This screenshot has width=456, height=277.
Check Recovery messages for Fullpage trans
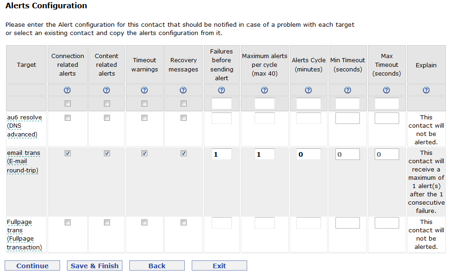tap(183, 223)
